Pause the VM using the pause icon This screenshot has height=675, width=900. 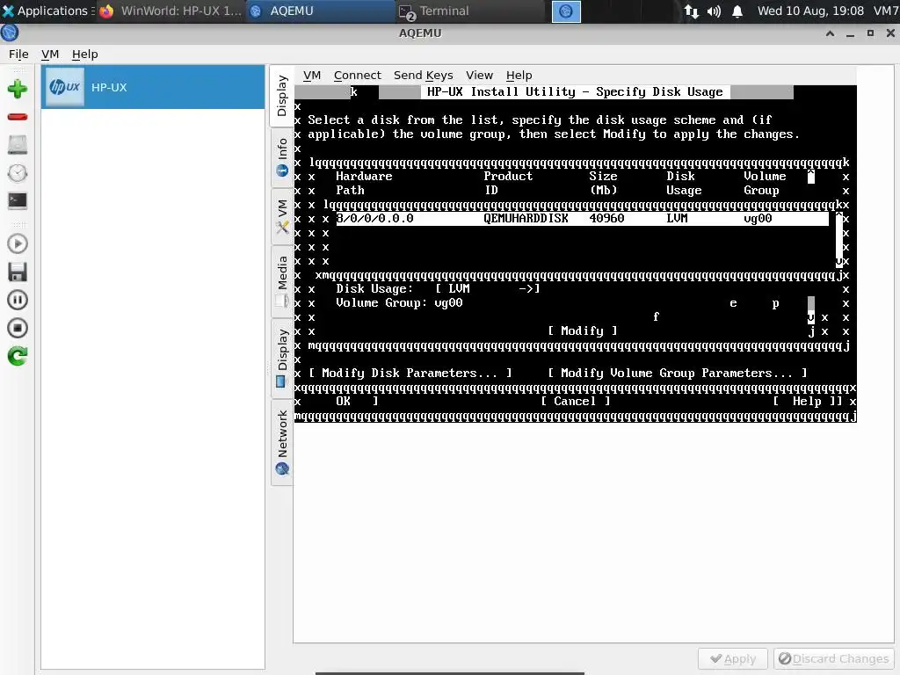coord(18,301)
